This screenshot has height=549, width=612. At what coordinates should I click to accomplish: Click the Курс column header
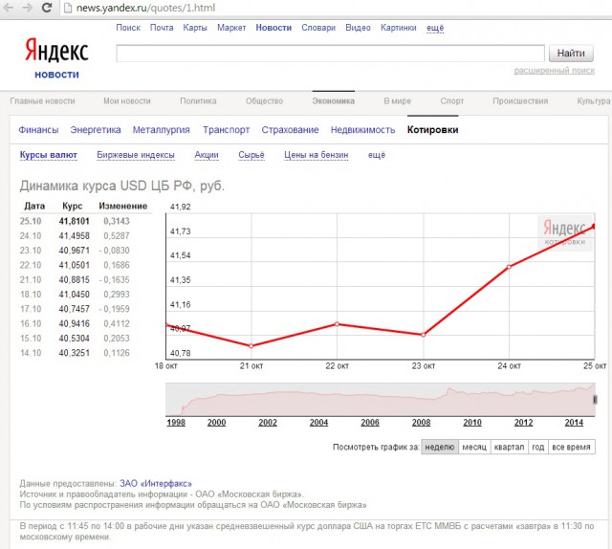(x=73, y=207)
